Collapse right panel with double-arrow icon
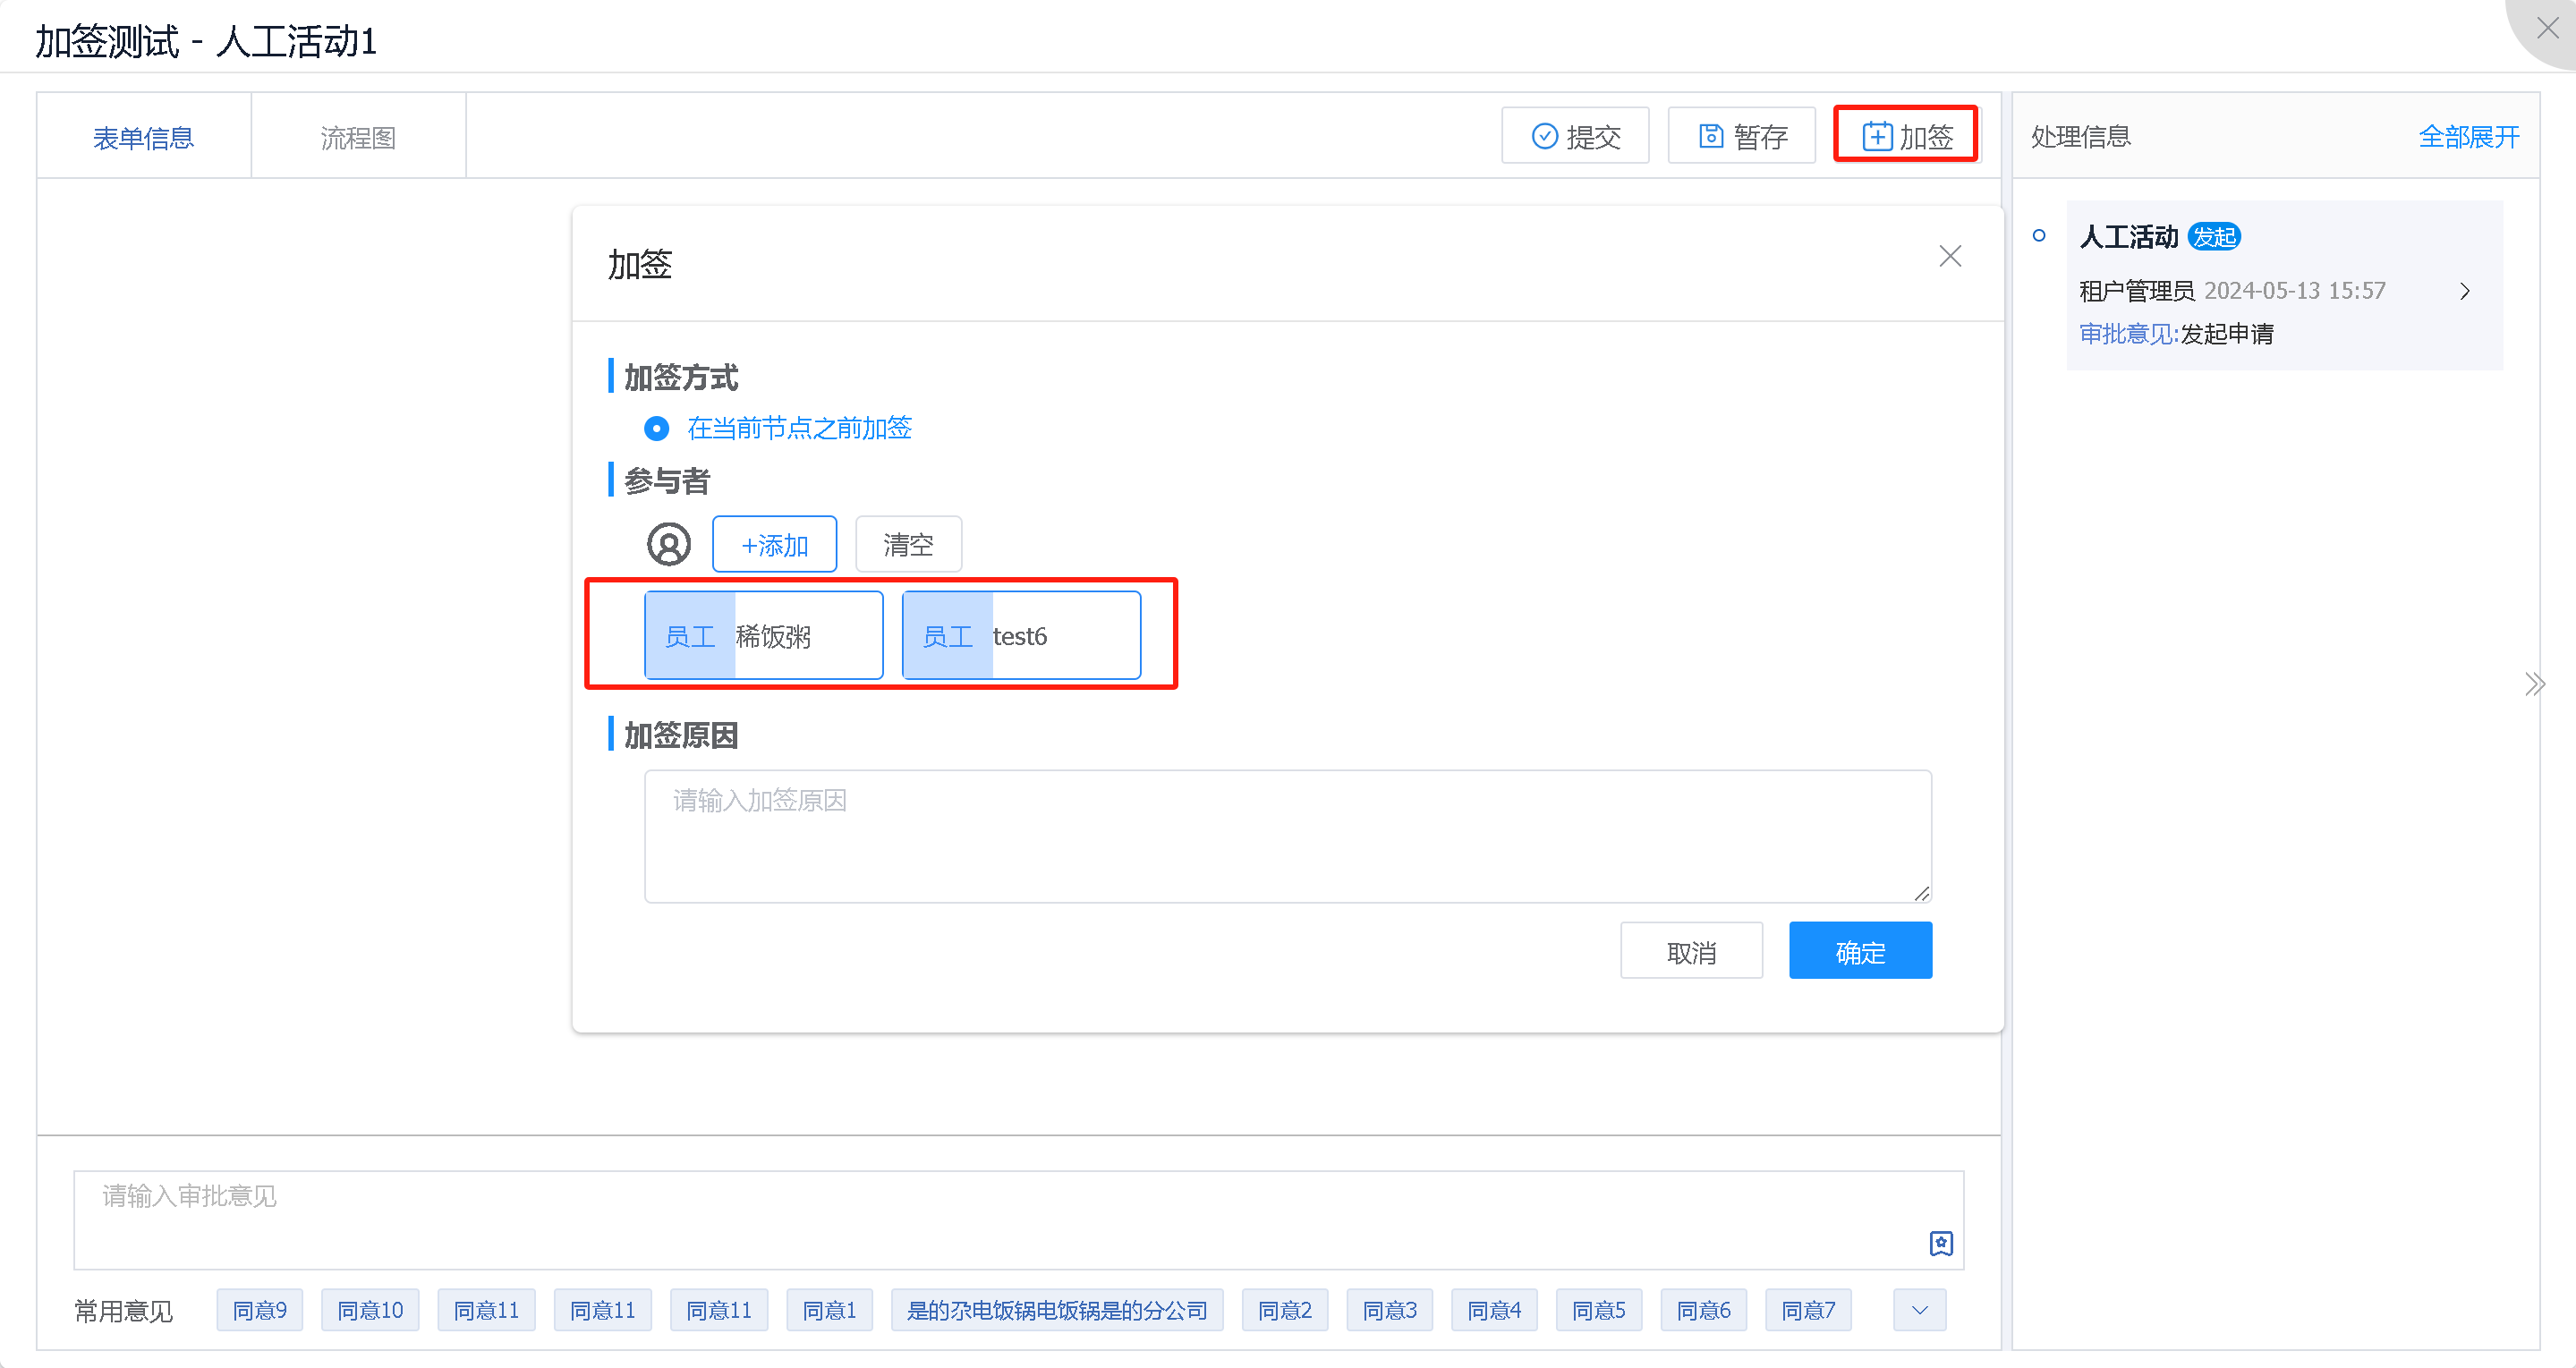This screenshot has height=1368, width=2576. pos(2534,684)
